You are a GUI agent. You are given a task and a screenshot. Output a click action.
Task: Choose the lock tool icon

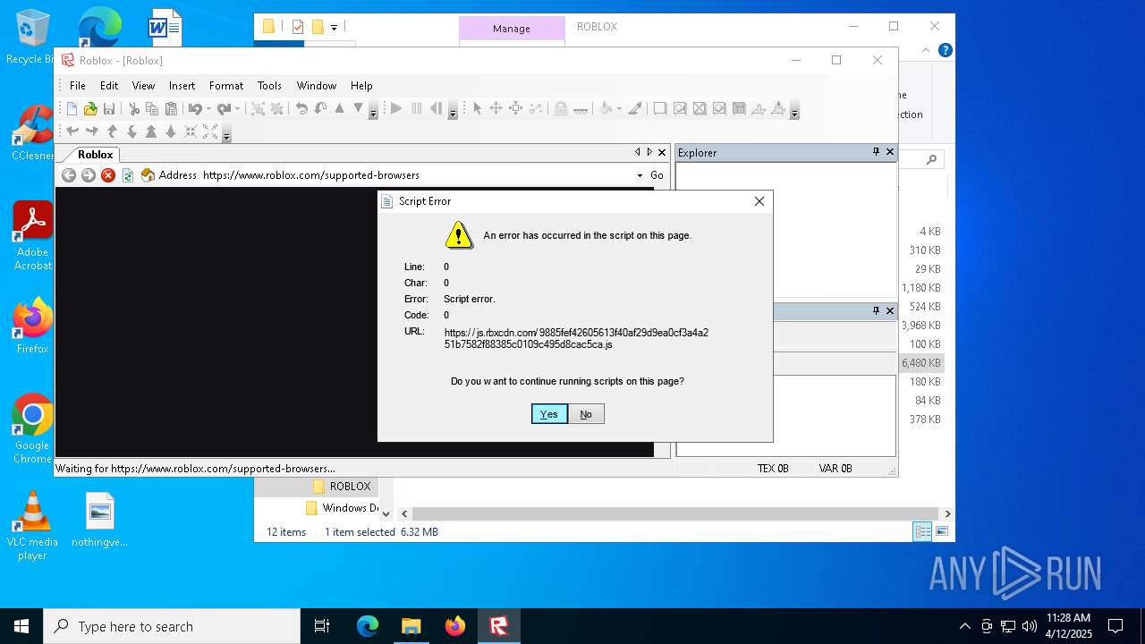(560, 109)
